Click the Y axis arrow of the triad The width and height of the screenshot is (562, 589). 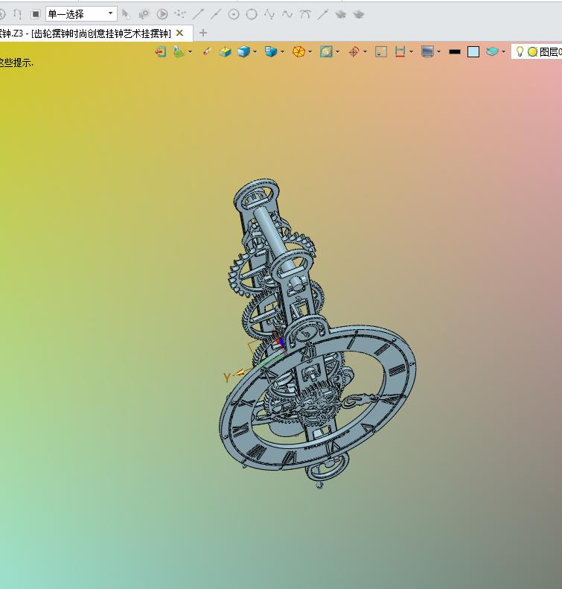pos(239,373)
